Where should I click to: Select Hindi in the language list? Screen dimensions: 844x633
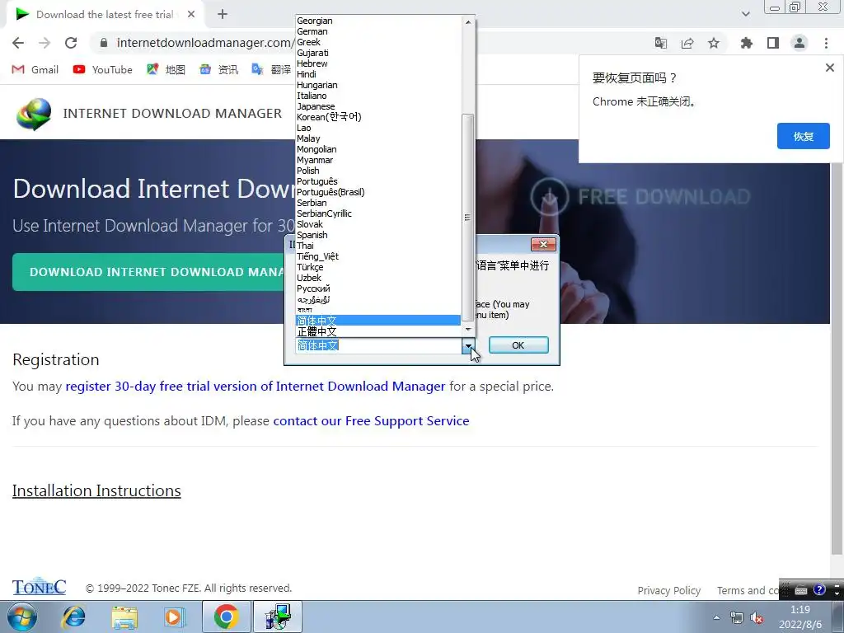point(377,74)
